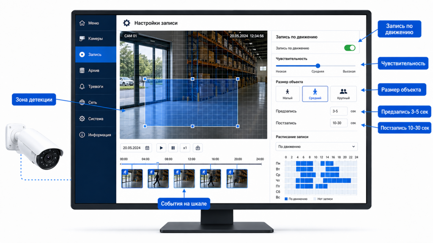Open the third motion event thumbnail
Screen dimensions: 433x243
tap(184, 178)
